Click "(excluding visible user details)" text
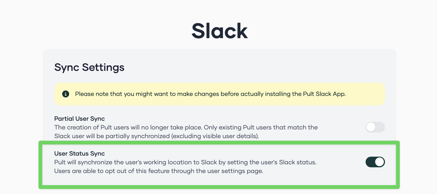437x194 pixels. coord(215,136)
